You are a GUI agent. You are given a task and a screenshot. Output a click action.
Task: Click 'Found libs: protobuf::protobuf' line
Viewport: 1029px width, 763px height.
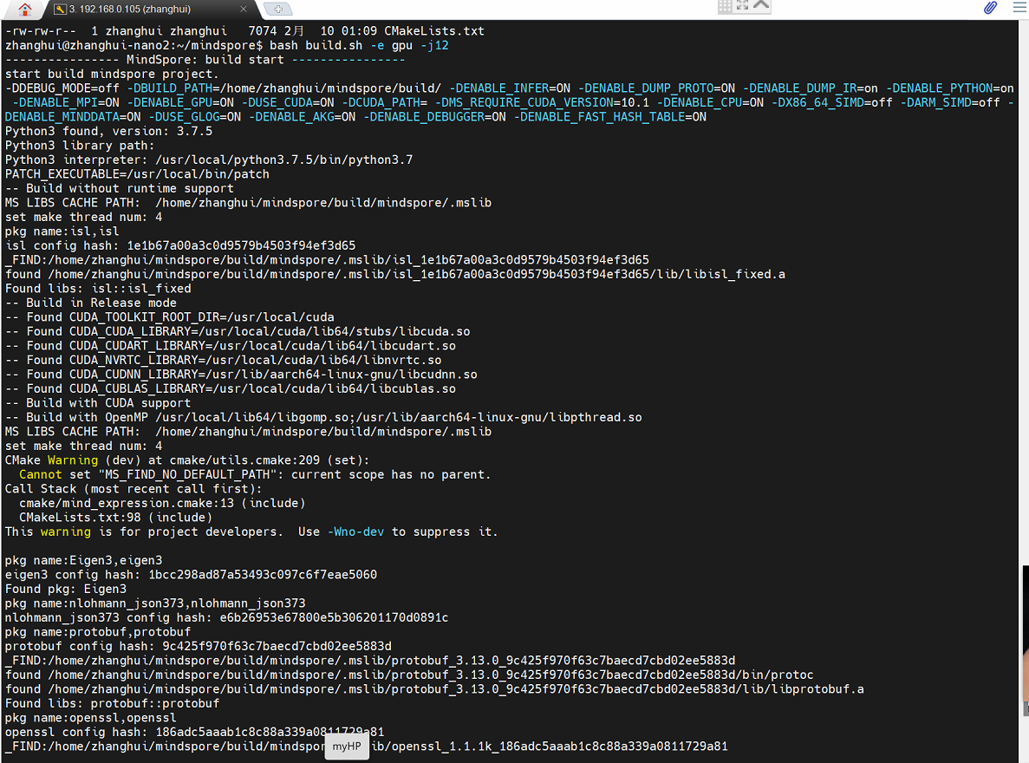112,703
